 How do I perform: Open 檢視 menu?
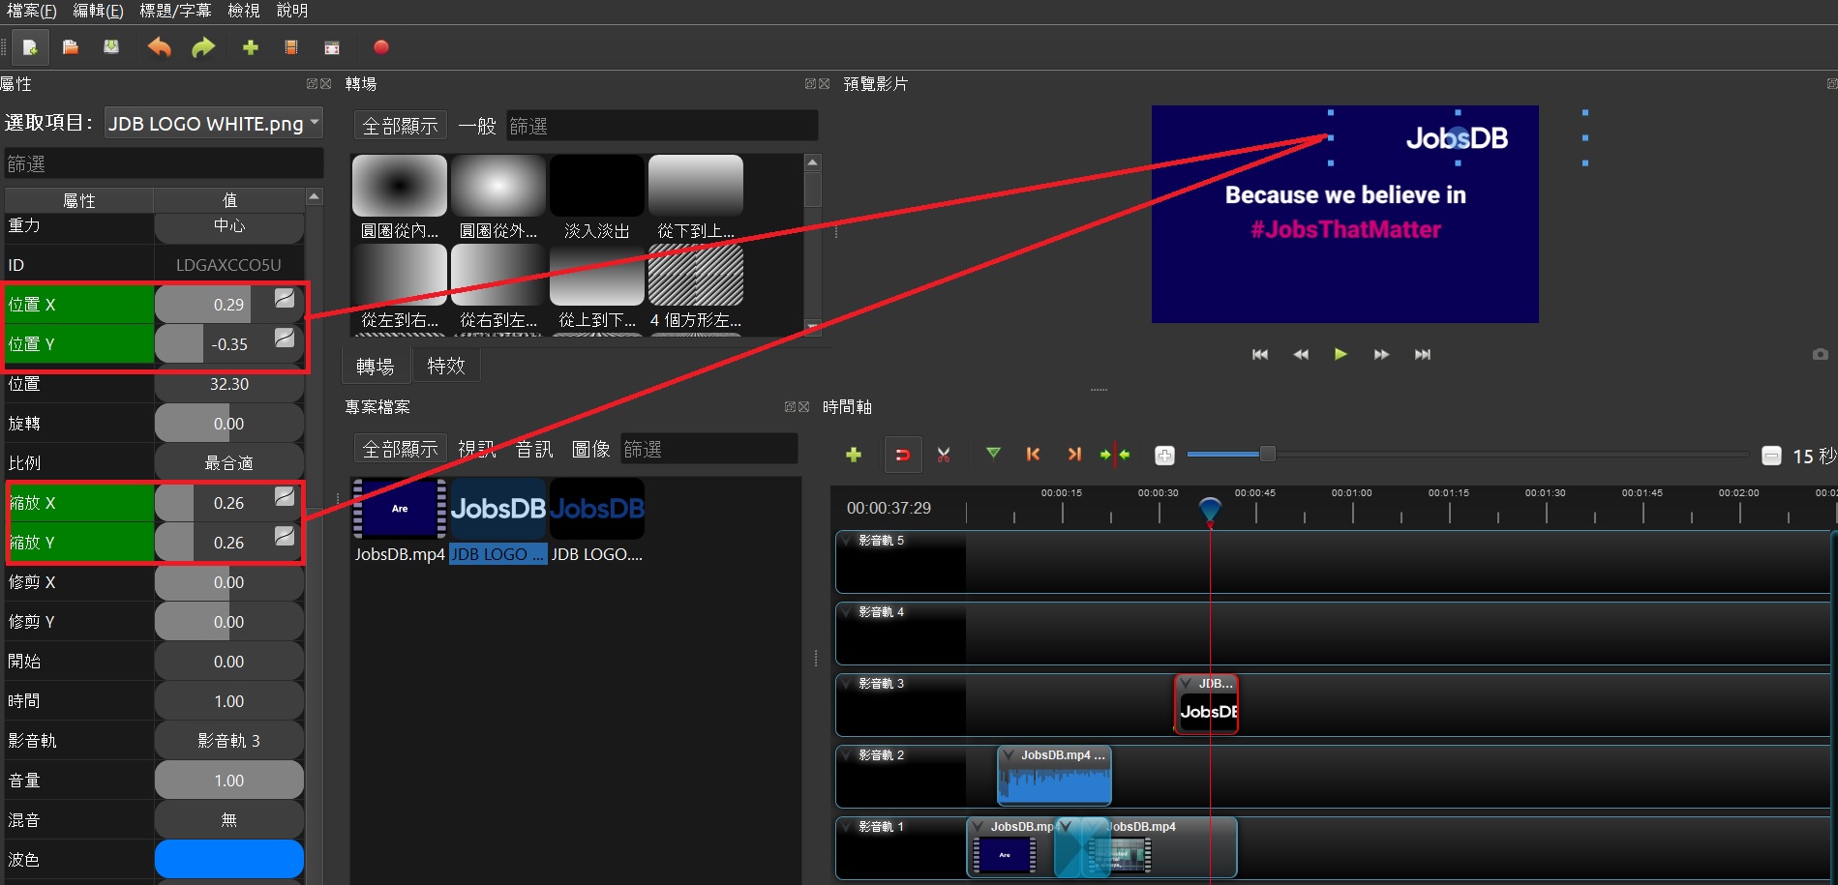point(244,11)
